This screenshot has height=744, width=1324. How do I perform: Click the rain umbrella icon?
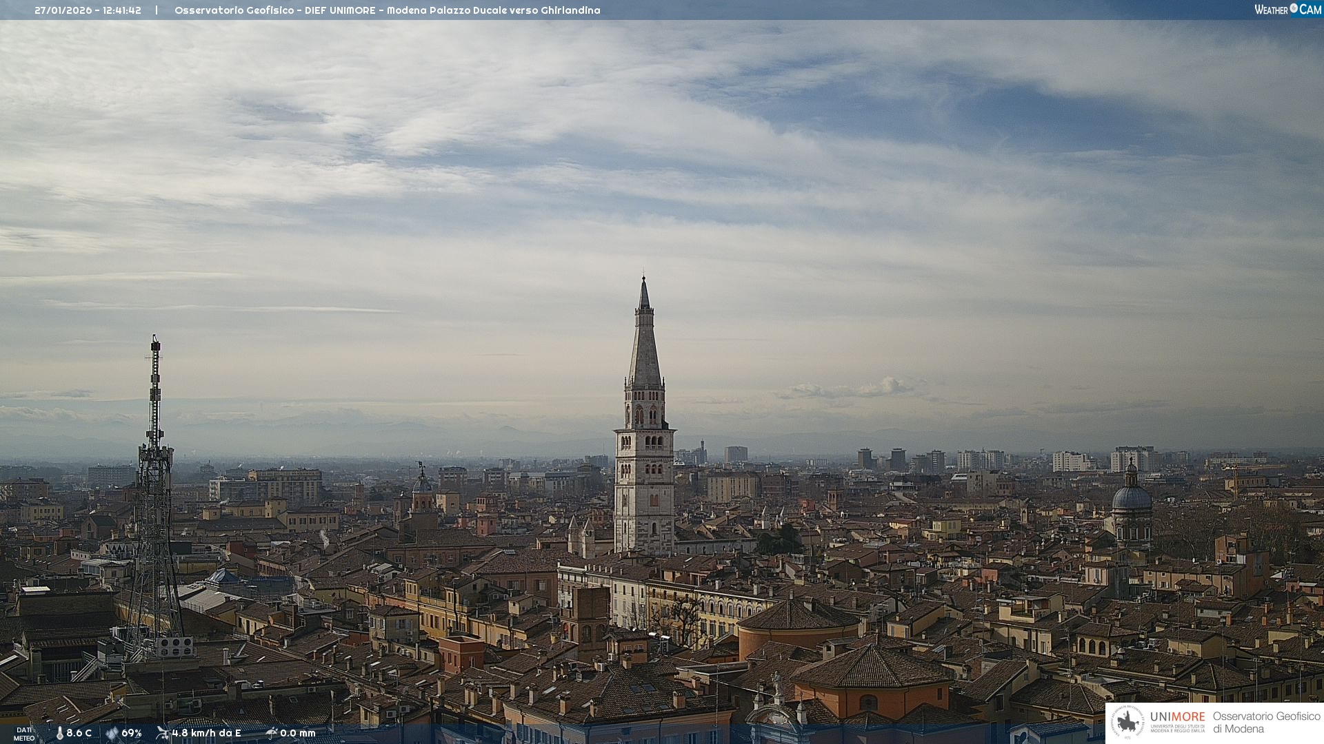coord(271,733)
